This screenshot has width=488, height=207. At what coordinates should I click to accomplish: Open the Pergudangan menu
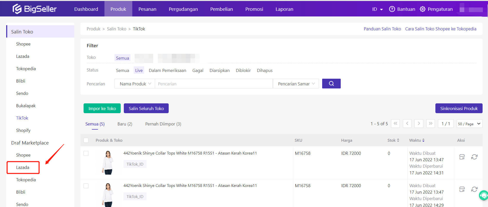coord(183,9)
